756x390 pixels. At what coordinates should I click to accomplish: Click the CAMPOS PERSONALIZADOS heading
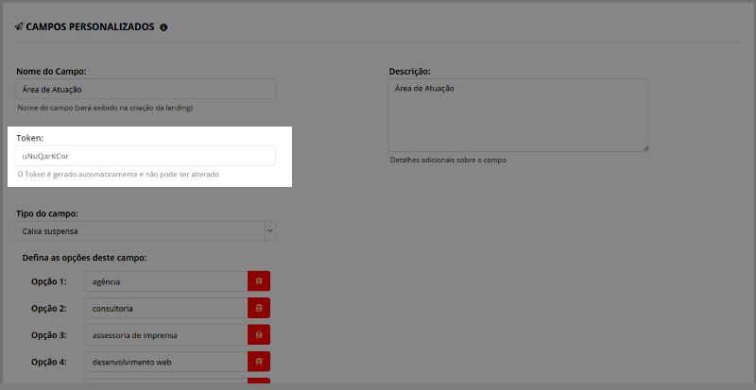tap(90, 27)
